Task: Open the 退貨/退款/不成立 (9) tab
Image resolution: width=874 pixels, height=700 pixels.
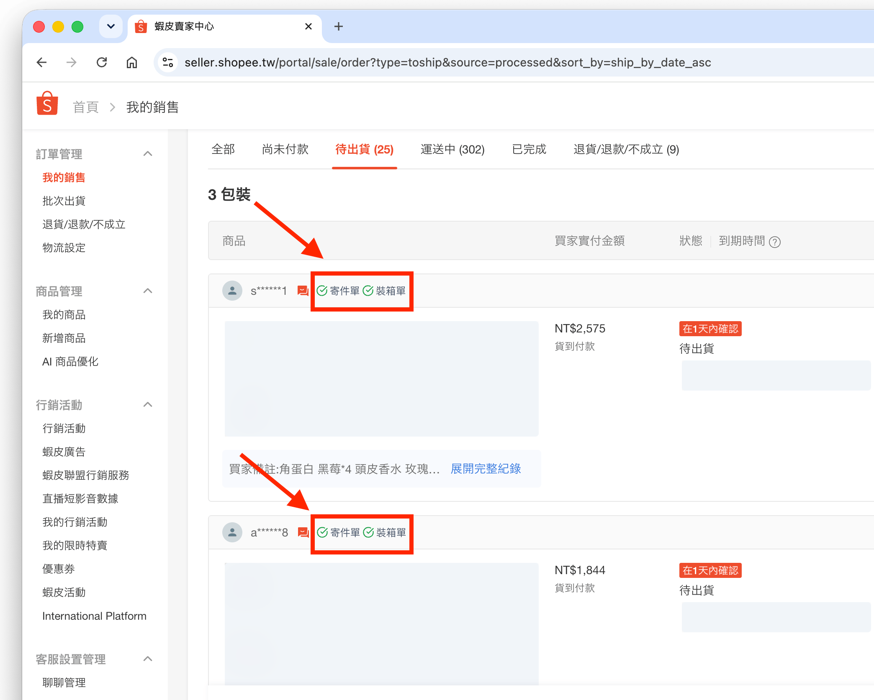Action: point(626,149)
